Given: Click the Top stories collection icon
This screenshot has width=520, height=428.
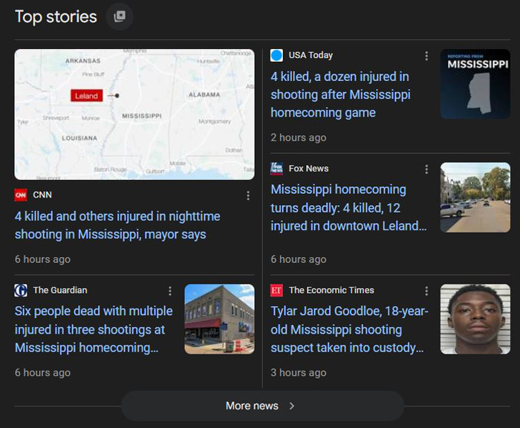Looking at the screenshot, I should [x=120, y=16].
